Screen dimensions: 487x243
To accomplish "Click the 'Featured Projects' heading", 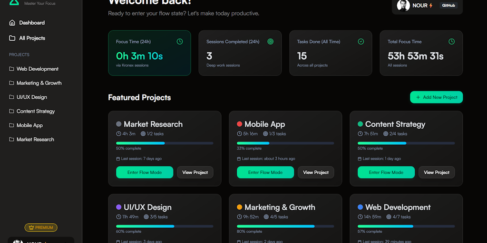I will pyautogui.click(x=139, y=98).
